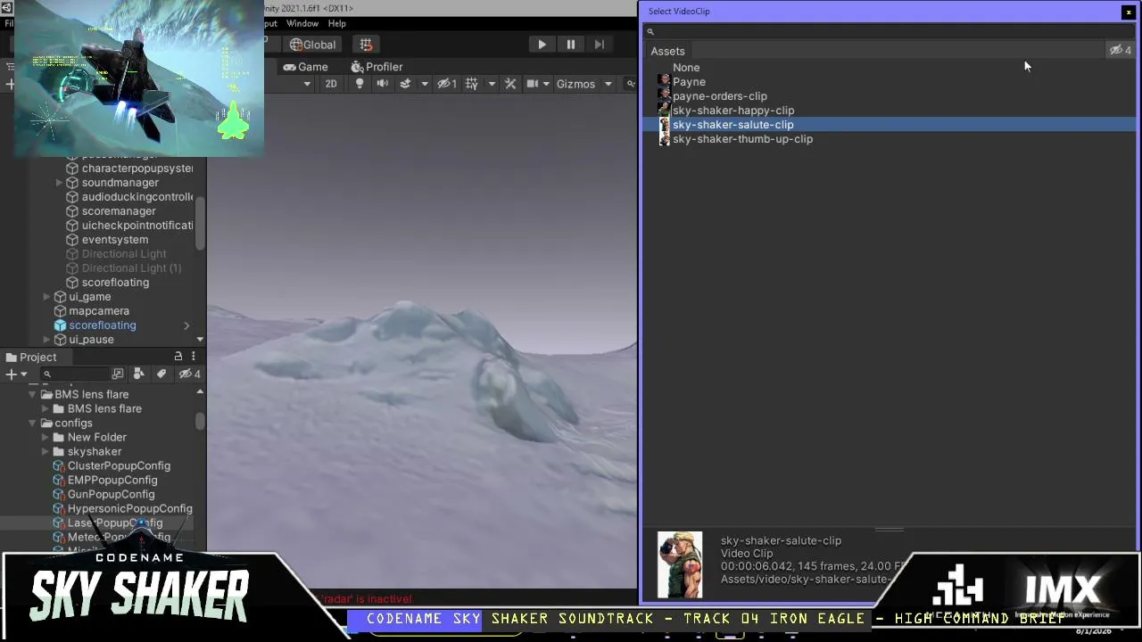This screenshot has width=1142, height=642.
Task: Toggle scene grid visibility icon
Action: tap(472, 84)
